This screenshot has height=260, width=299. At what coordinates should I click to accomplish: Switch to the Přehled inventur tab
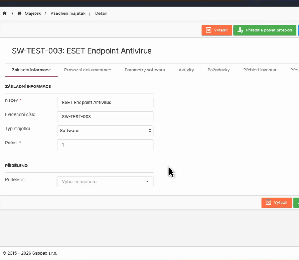click(260, 70)
